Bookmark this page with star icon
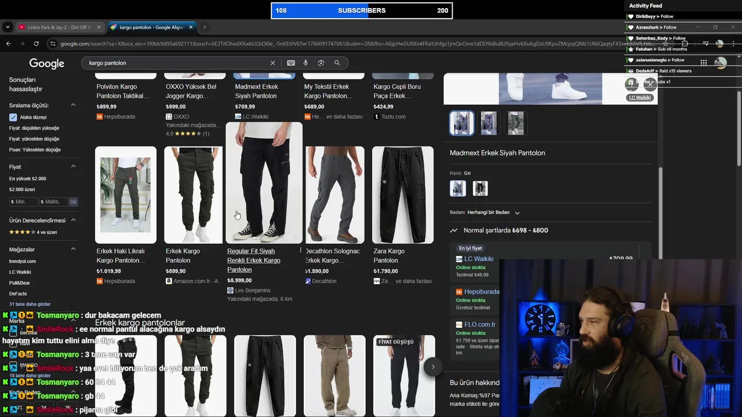 [x=665, y=43]
